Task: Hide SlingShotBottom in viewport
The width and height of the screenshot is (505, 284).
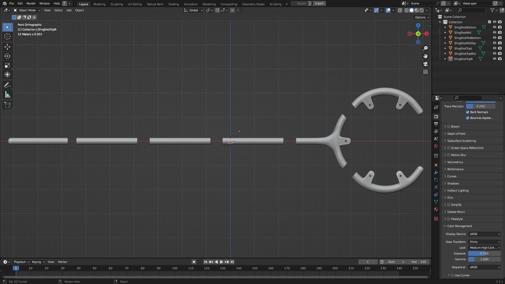Action: [494, 27]
